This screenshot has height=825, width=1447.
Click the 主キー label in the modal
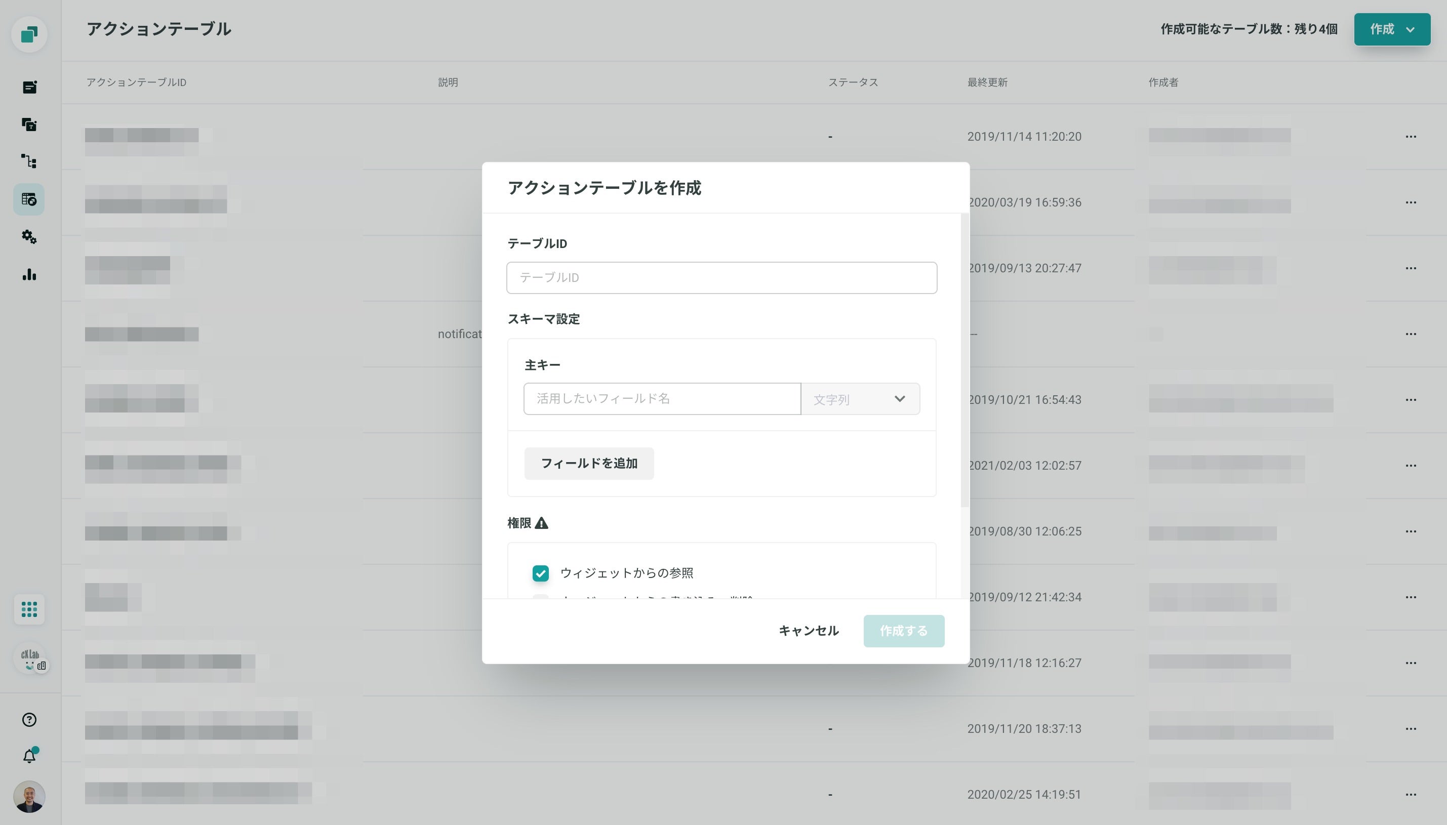point(542,365)
